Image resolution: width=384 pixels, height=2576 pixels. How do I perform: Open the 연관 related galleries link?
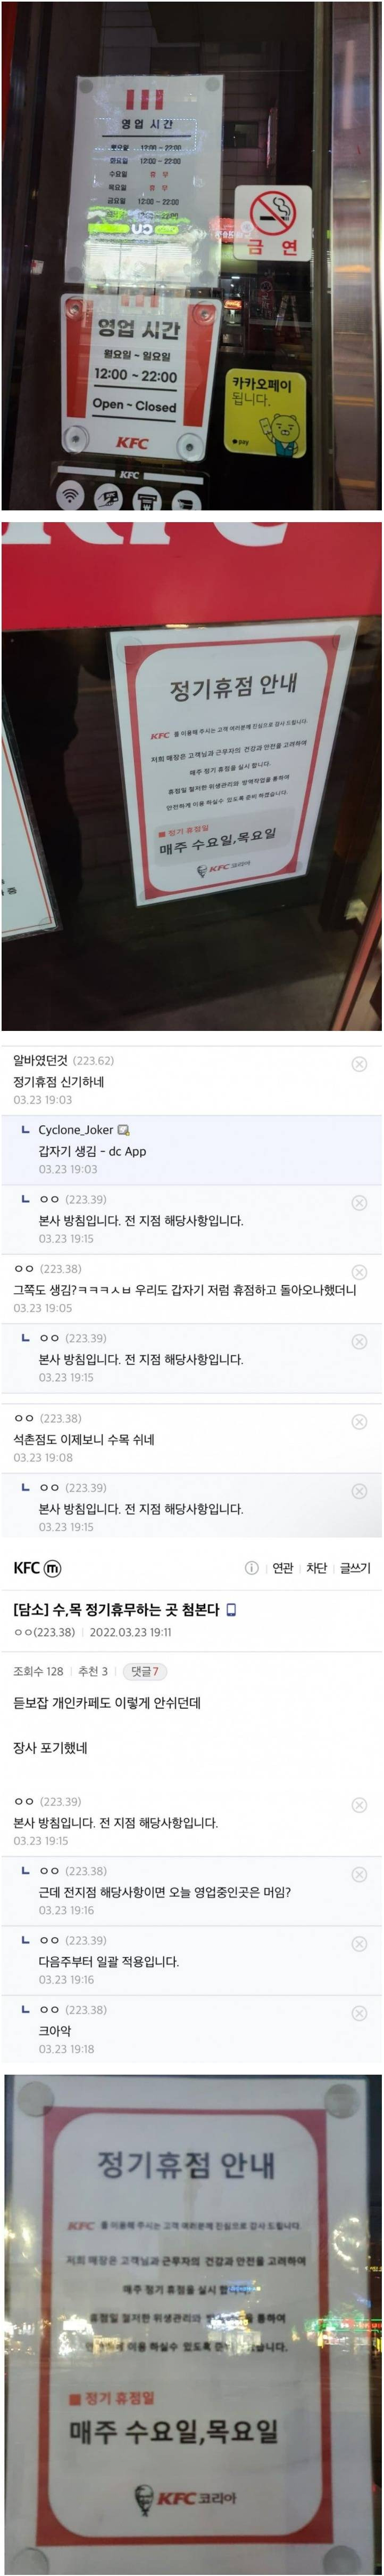pyautogui.click(x=283, y=1568)
